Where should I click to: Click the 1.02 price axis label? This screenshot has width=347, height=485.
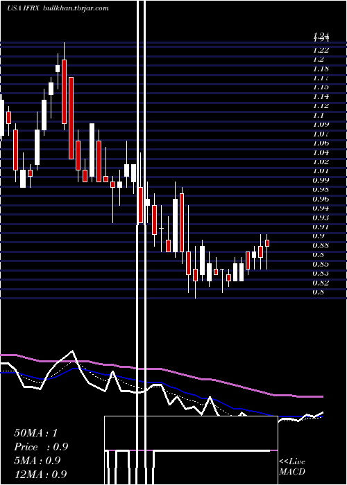point(321,161)
